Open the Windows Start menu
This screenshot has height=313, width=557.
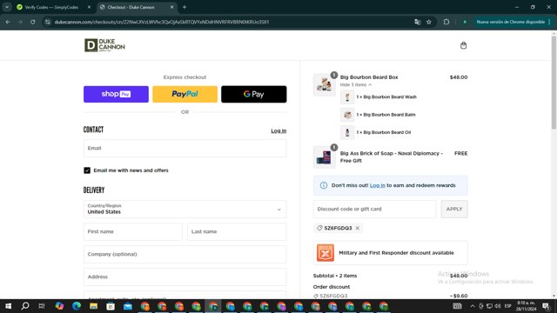[x=8, y=306]
